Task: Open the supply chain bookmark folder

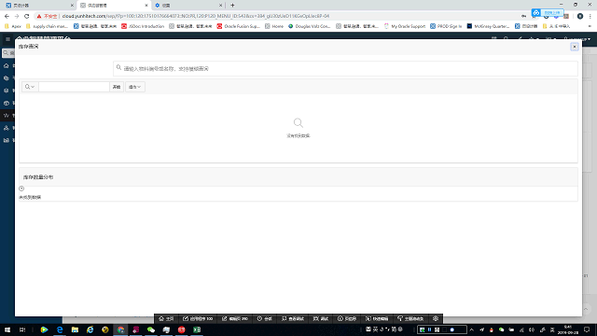Action: coord(47,26)
